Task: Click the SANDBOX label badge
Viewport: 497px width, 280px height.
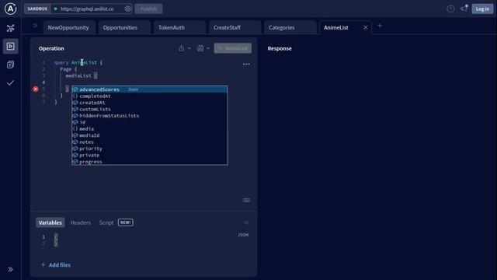Action: tap(37, 9)
